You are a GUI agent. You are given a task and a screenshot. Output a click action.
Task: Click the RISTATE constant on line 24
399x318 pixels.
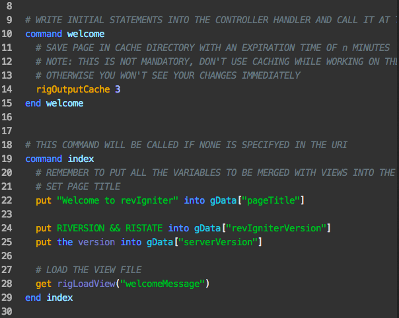click(x=144, y=228)
